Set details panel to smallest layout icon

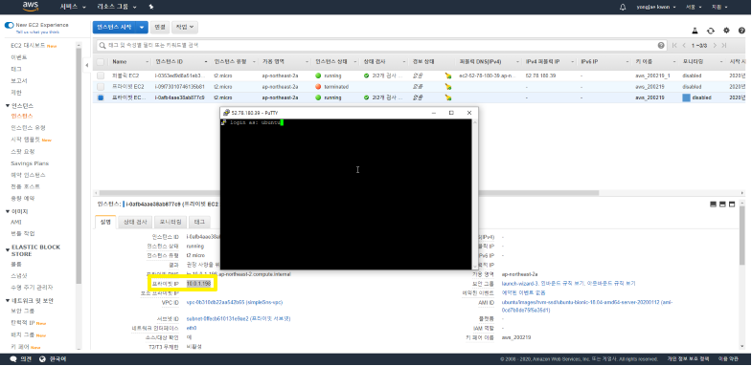[713, 205]
